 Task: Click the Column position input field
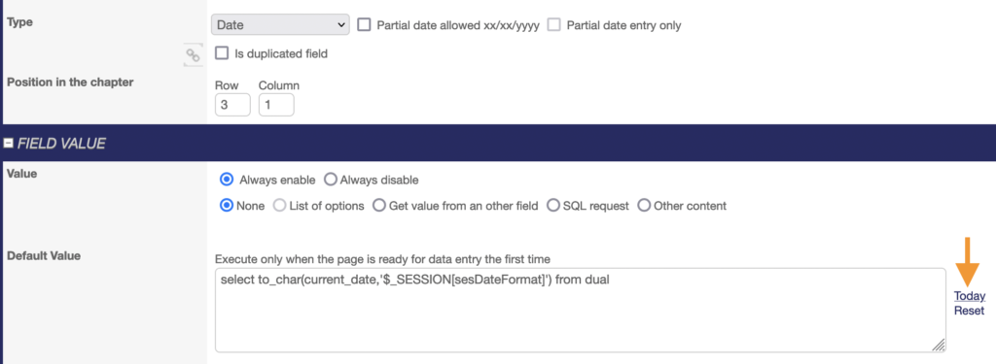276,105
